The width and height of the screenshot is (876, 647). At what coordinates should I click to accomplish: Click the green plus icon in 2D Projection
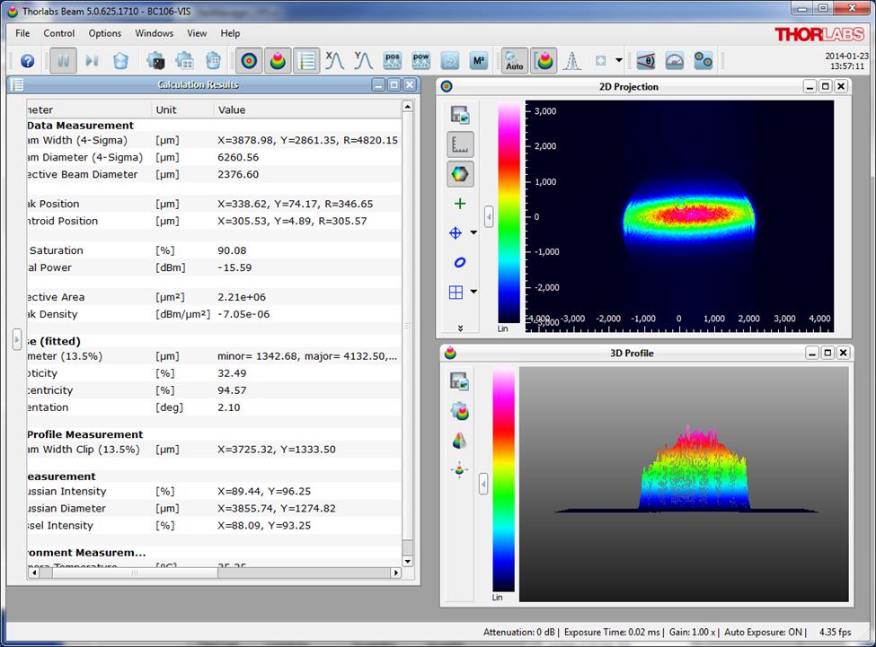click(460, 204)
